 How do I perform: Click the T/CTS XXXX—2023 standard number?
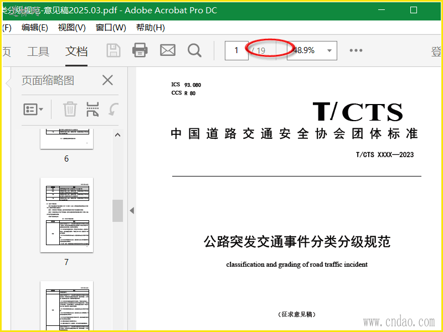tap(384, 155)
